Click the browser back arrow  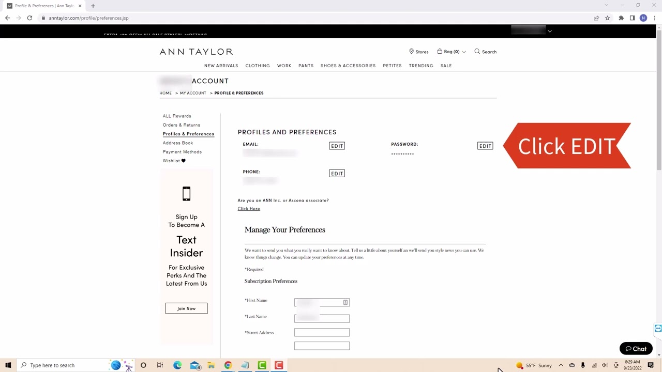point(7,18)
